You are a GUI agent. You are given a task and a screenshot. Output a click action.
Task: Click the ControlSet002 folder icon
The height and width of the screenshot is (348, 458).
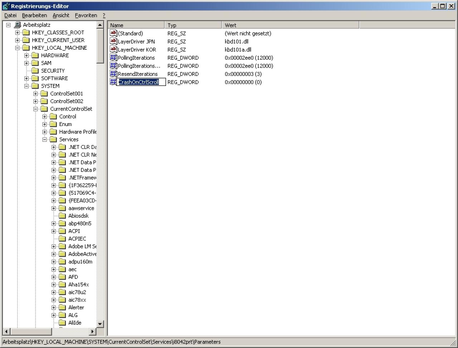pos(44,101)
